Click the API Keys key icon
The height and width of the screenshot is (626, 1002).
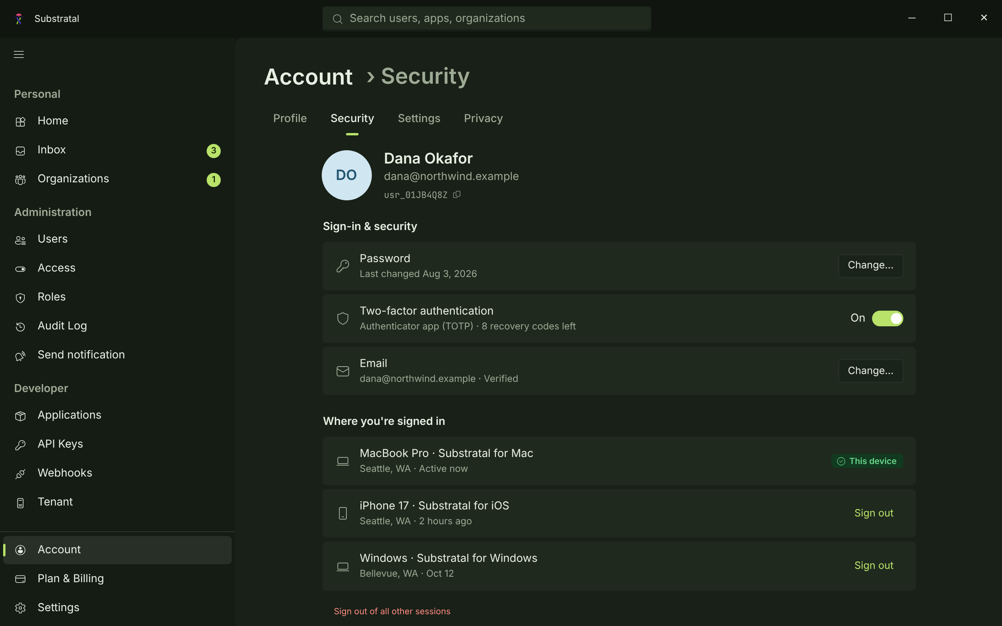click(20, 445)
